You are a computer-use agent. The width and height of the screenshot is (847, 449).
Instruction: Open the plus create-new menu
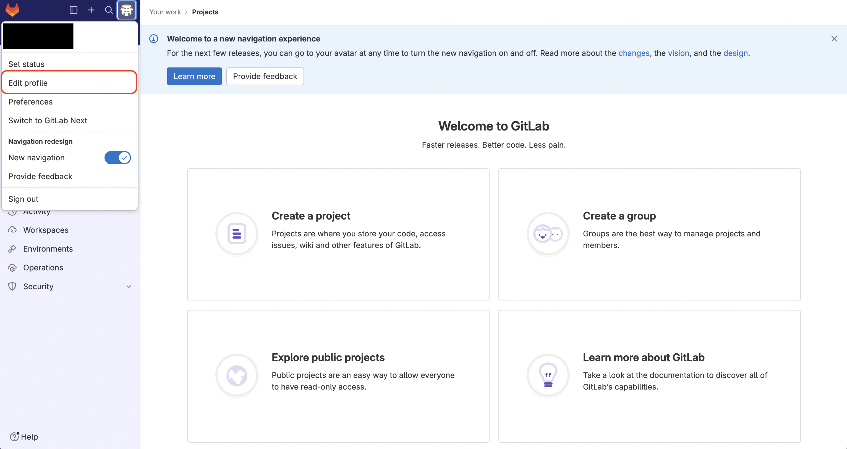tap(91, 10)
